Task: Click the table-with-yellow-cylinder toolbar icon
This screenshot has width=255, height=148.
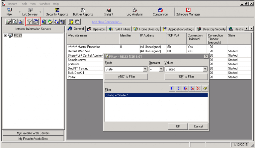Action: [71, 22]
